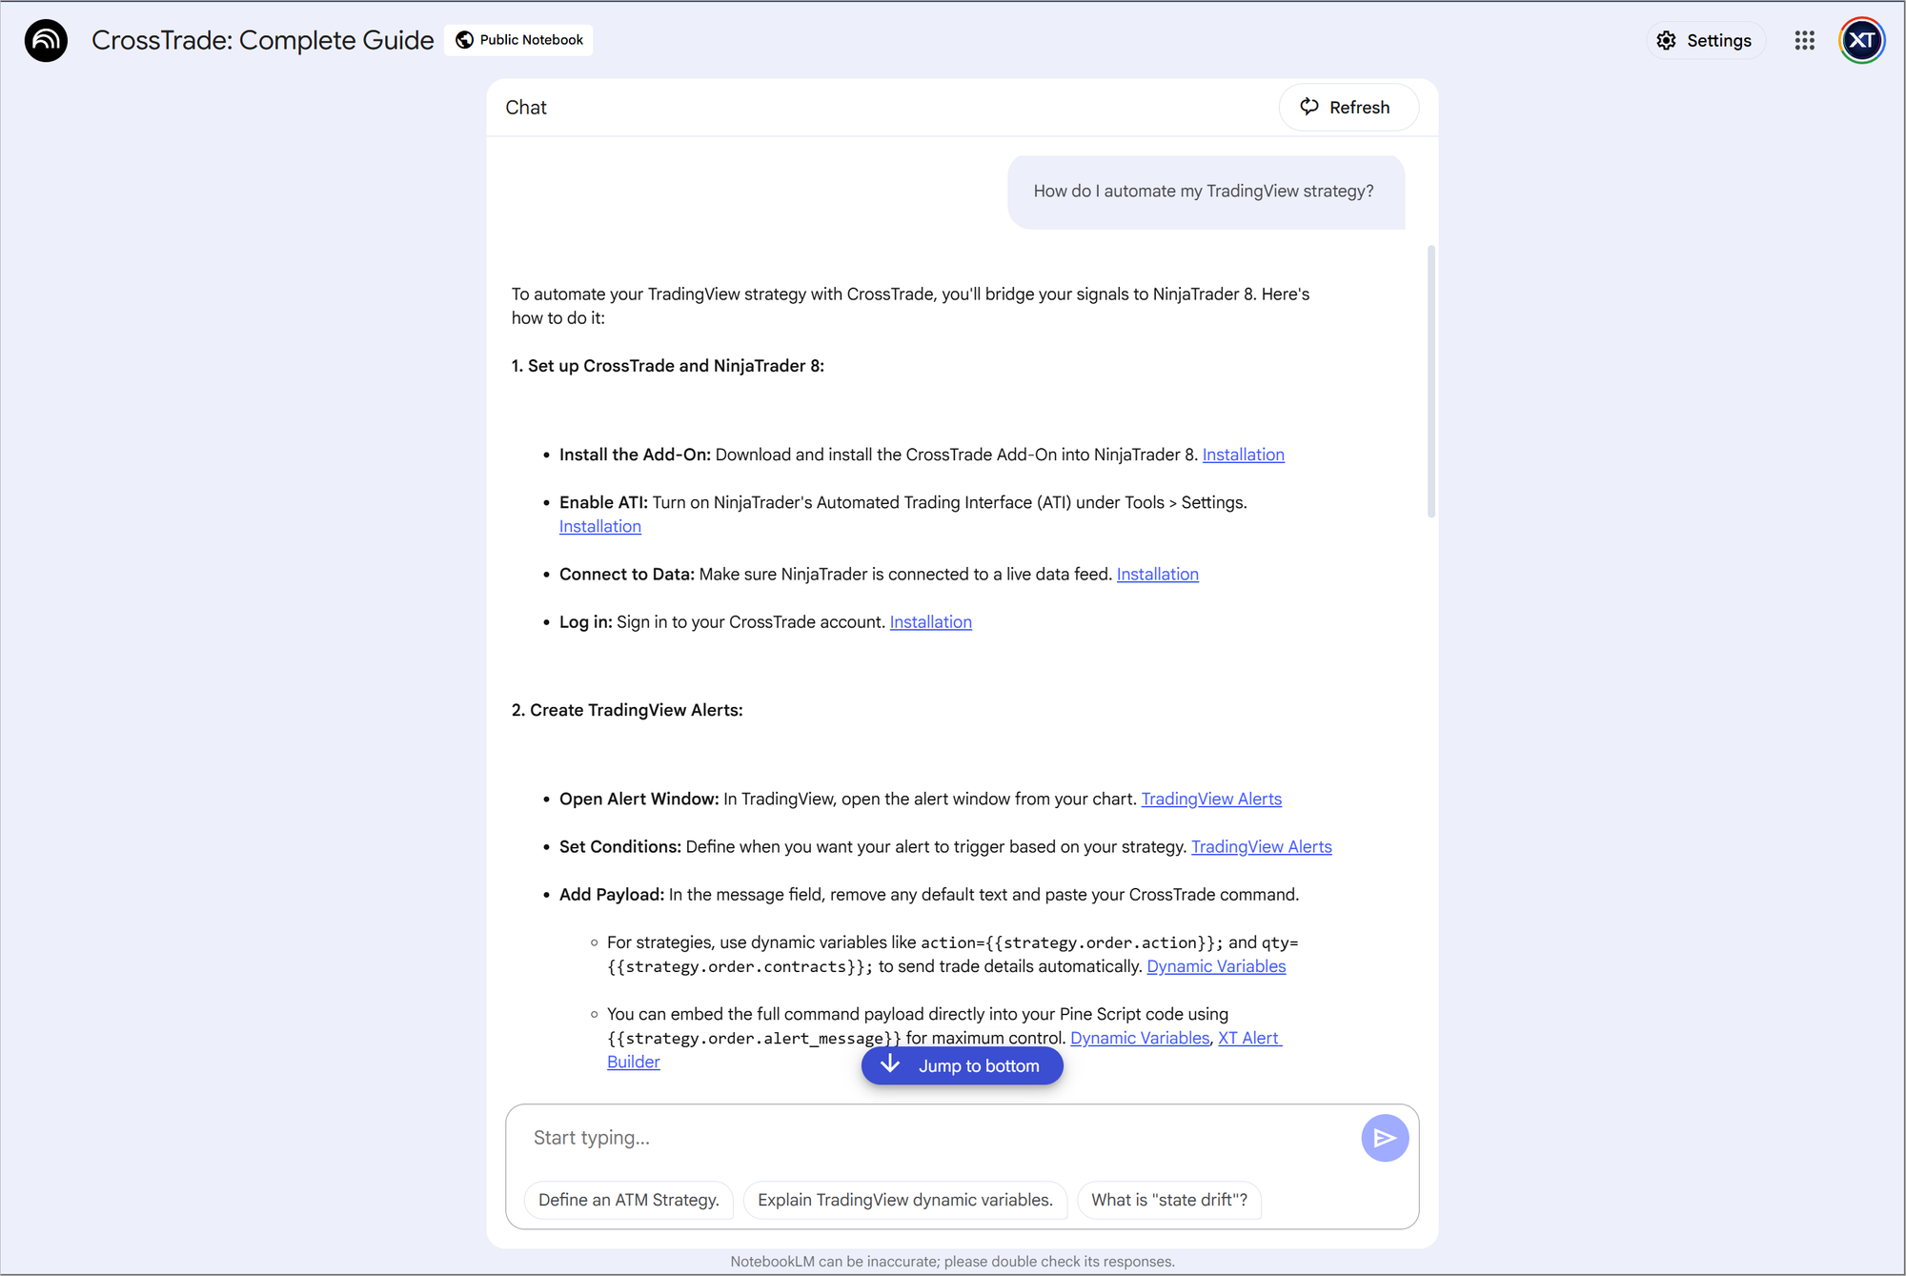1906x1276 pixels.
Task: Open Installation link after Install the Add-On
Action: click(x=1243, y=455)
